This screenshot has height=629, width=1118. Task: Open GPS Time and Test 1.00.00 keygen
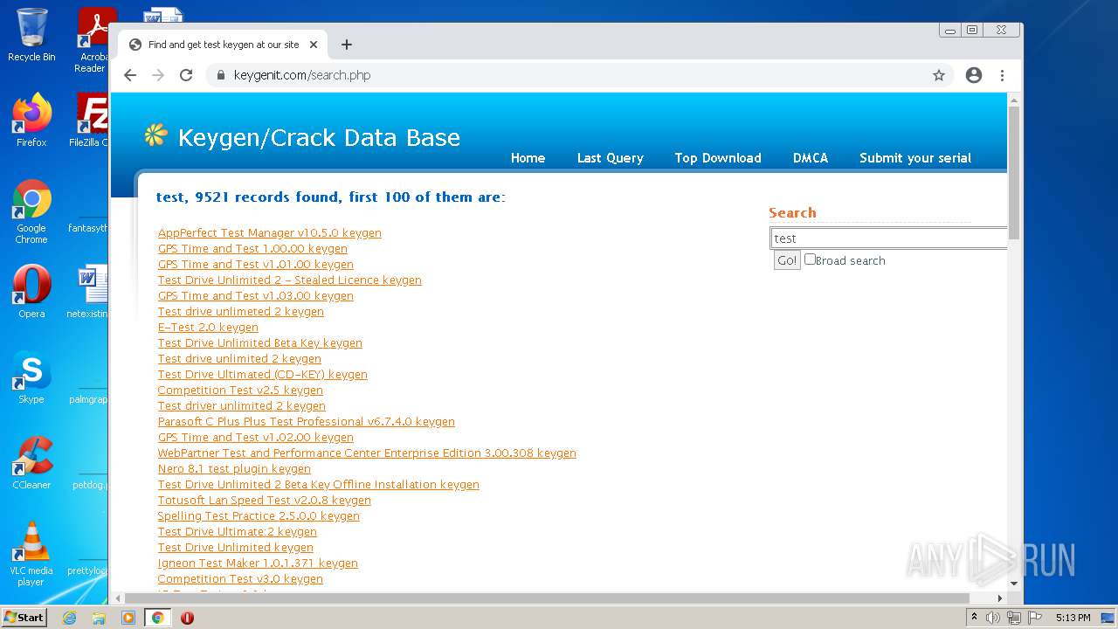point(252,249)
